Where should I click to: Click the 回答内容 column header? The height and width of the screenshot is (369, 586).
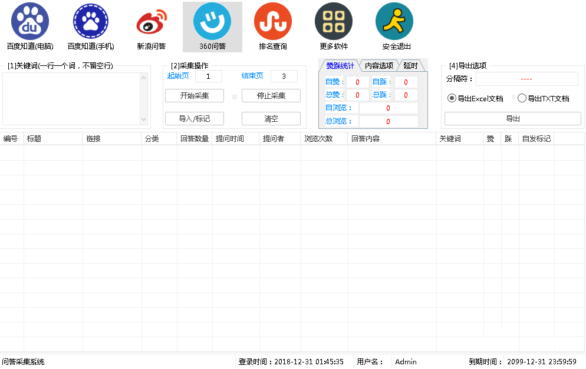coord(392,139)
